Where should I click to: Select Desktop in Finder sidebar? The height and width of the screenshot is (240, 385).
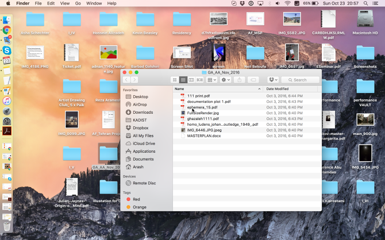tap(140, 96)
